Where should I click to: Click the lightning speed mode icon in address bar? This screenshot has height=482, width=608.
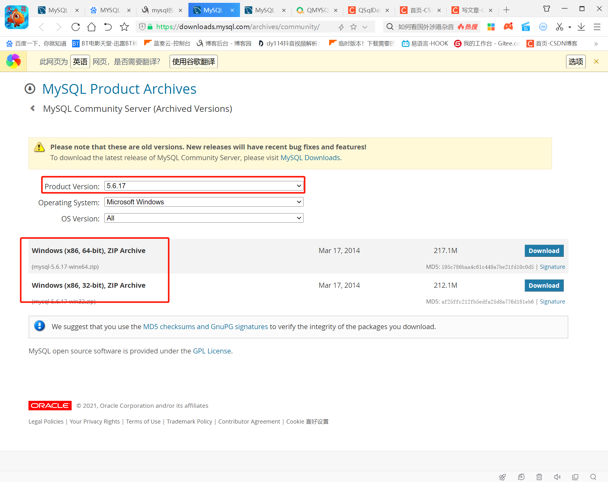[x=341, y=27]
